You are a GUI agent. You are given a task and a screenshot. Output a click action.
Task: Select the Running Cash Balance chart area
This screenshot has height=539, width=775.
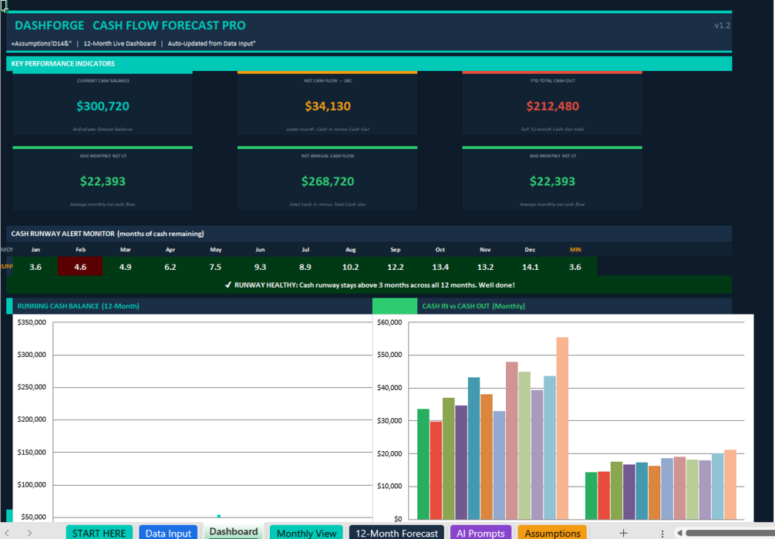click(x=193, y=418)
